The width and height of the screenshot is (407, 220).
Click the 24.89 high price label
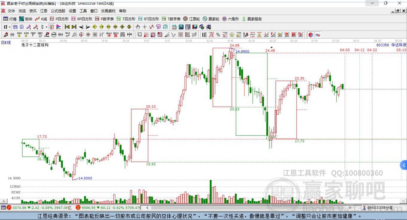click(x=235, y=46)
